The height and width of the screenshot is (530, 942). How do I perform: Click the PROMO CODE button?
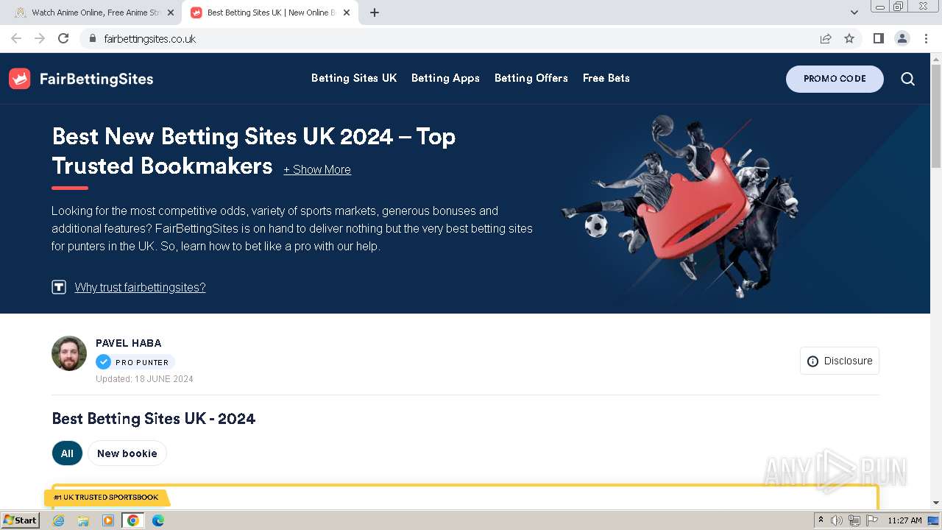835,79
